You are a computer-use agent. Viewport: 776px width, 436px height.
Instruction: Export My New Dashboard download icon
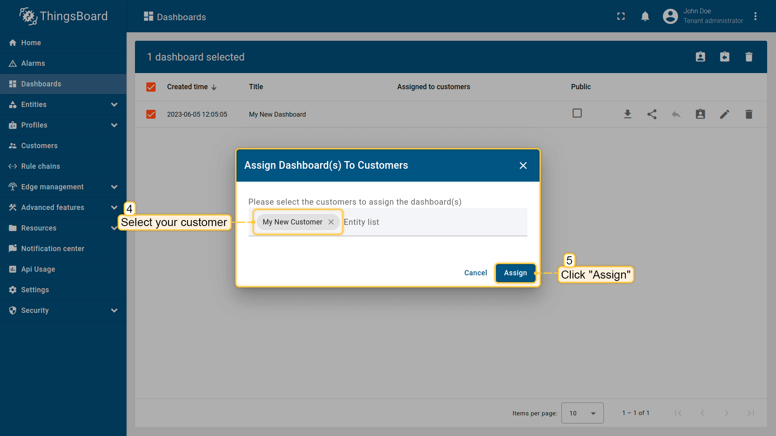click(x=627, y=114)
